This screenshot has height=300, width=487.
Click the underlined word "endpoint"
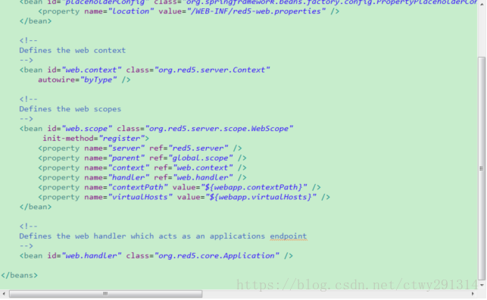tap(289, 236)
